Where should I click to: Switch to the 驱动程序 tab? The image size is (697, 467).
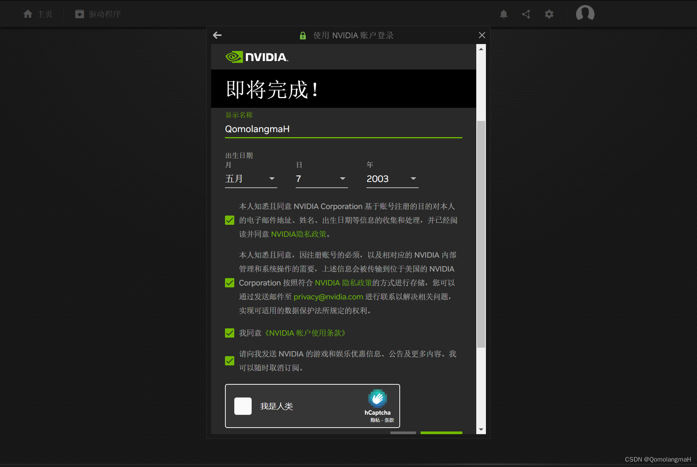coord(98,14)
